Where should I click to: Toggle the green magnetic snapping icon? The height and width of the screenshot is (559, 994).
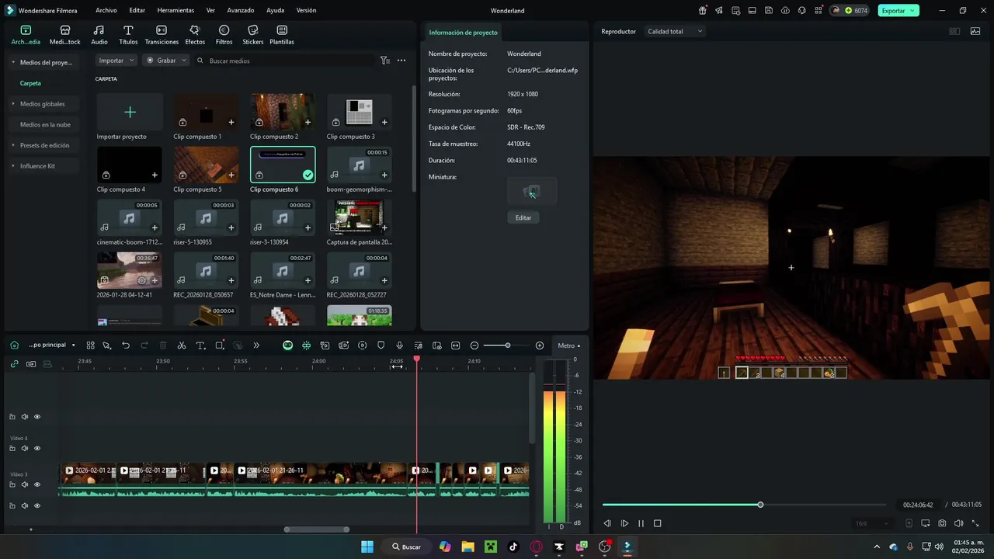(306, 345)
